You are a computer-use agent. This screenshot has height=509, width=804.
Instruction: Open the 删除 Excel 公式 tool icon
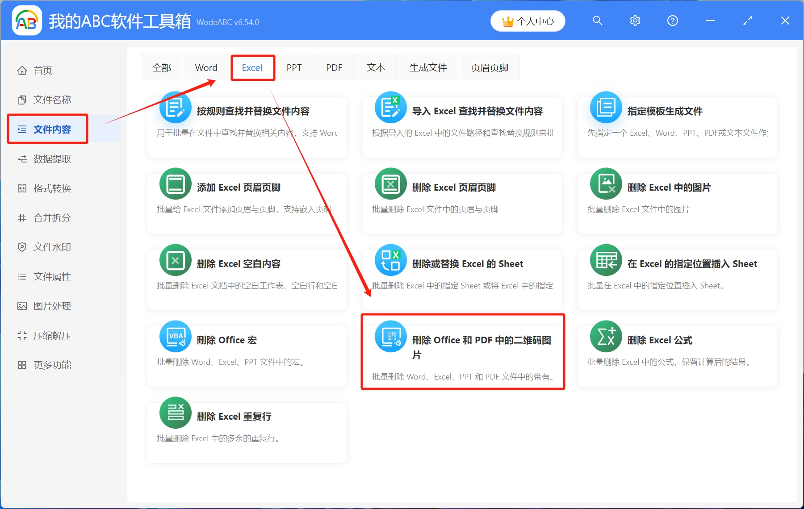[x=606, y=336]
